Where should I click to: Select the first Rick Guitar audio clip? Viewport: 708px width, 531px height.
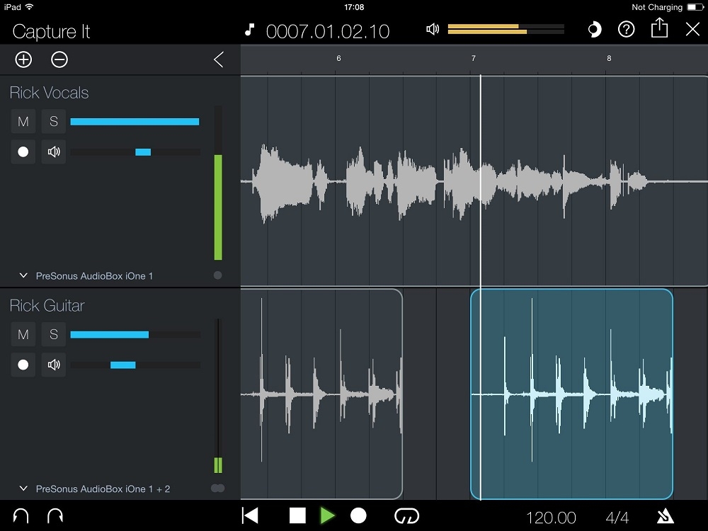[x=321, y=394]
